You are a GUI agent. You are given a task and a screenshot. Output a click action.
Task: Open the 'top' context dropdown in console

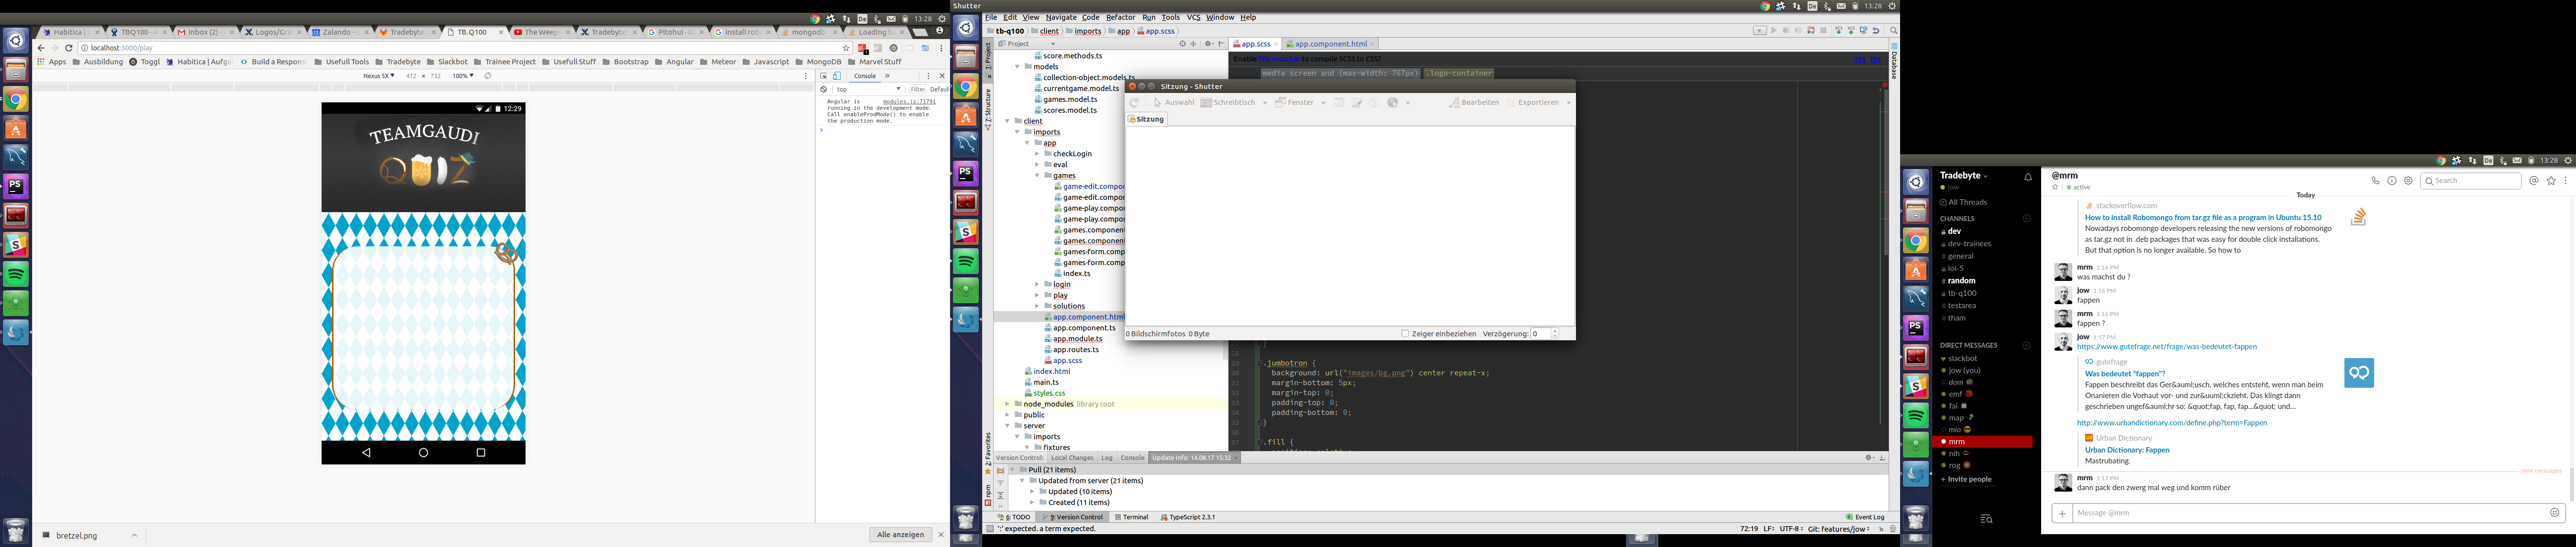click(x=869, y=89)
